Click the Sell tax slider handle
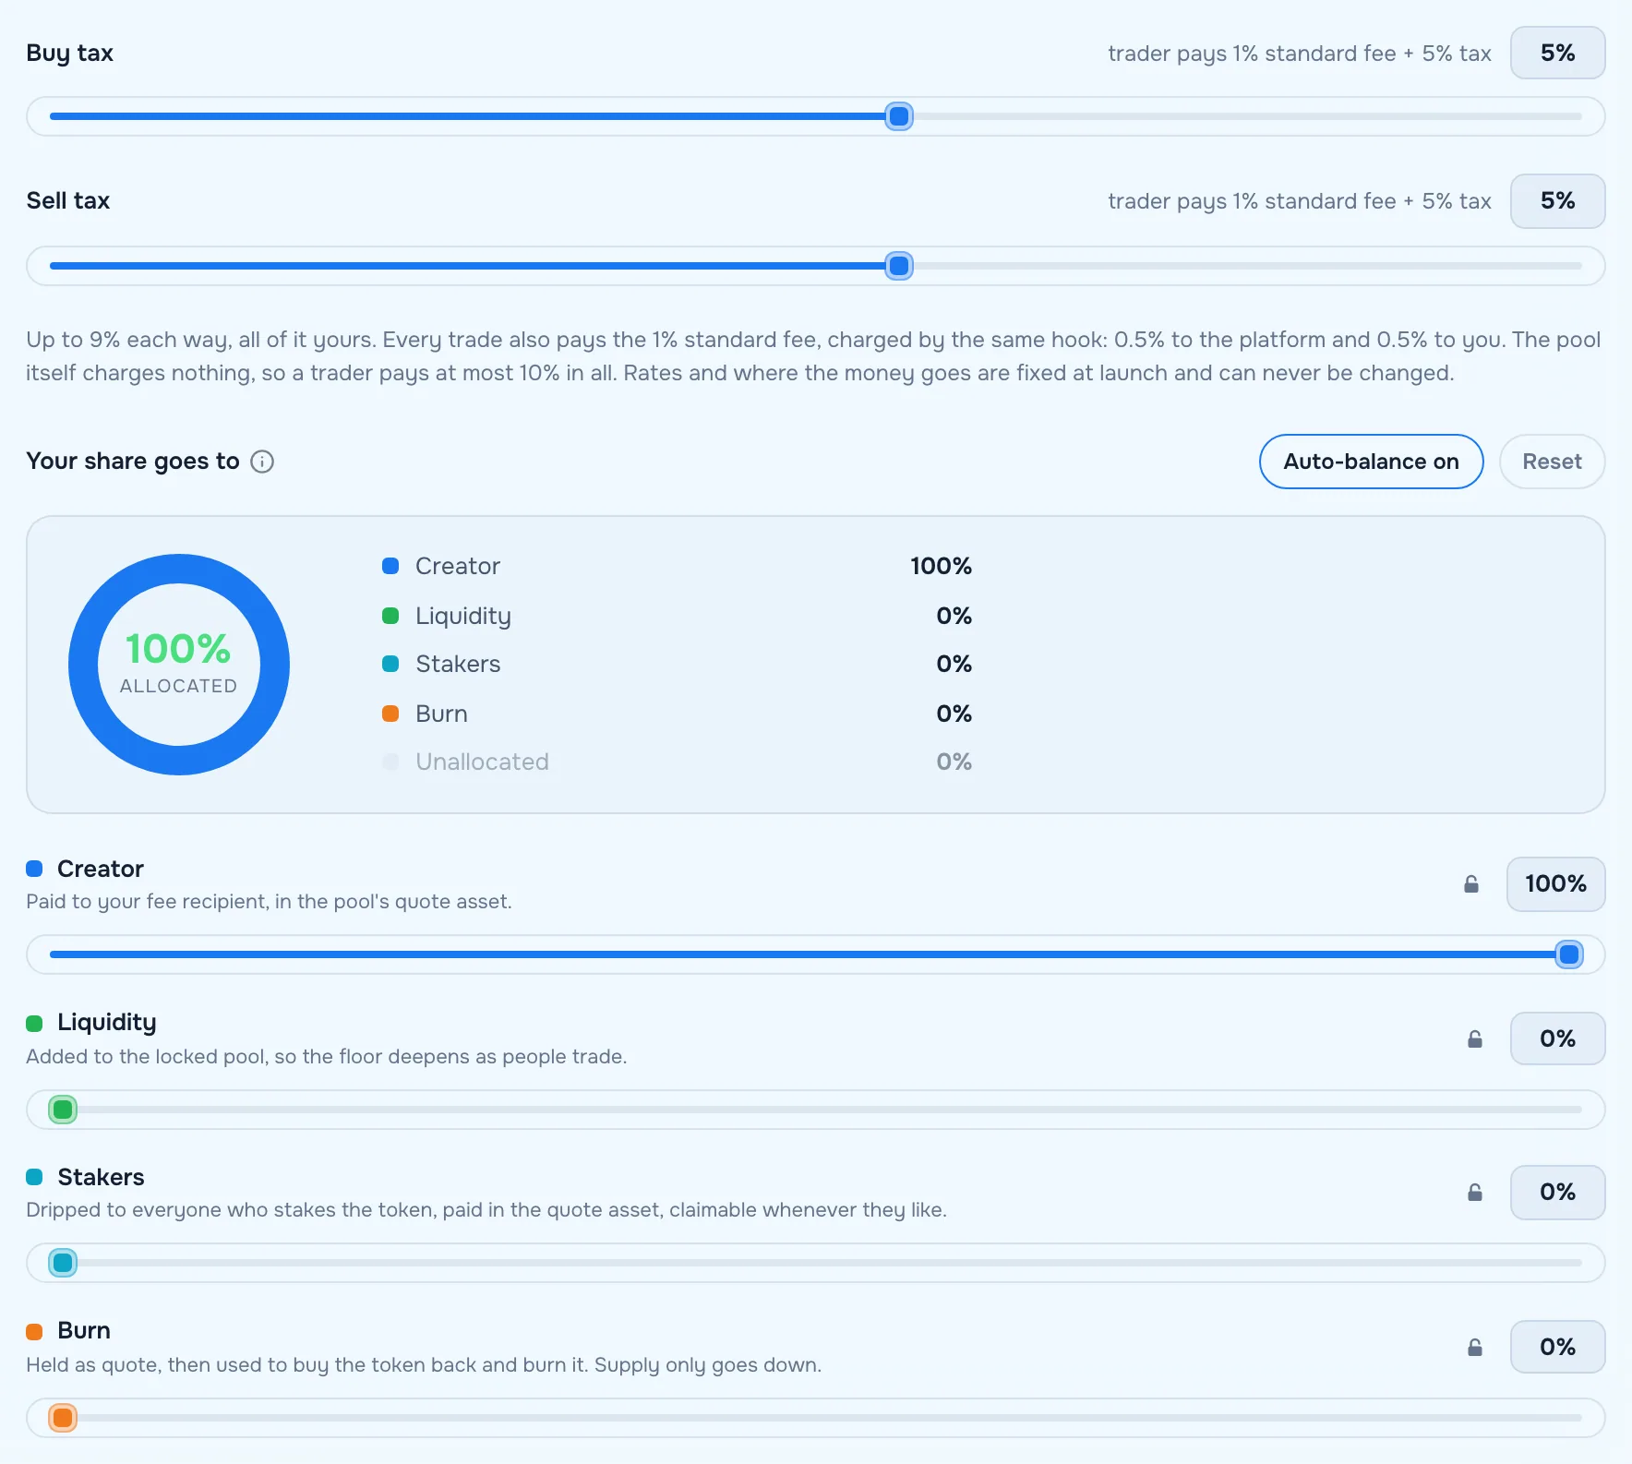The width and height of the screenshot is (1632, 1464). (898, 266)
